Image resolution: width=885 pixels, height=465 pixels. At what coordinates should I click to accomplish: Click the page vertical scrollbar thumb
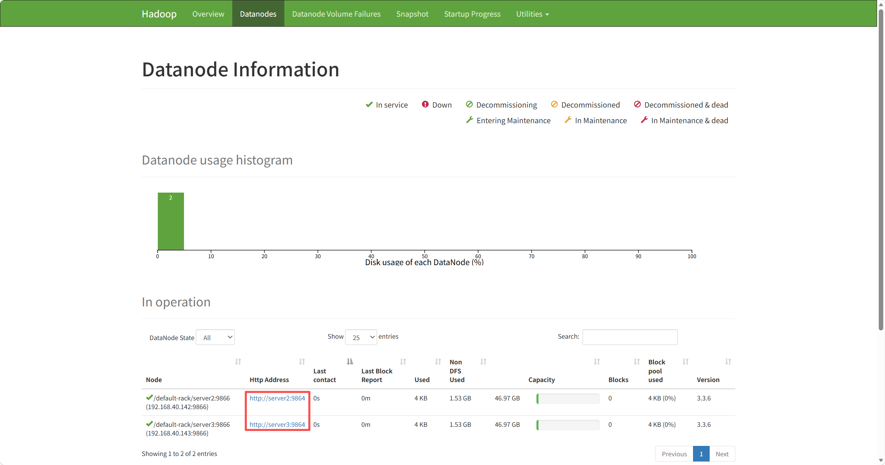point(881,170)
